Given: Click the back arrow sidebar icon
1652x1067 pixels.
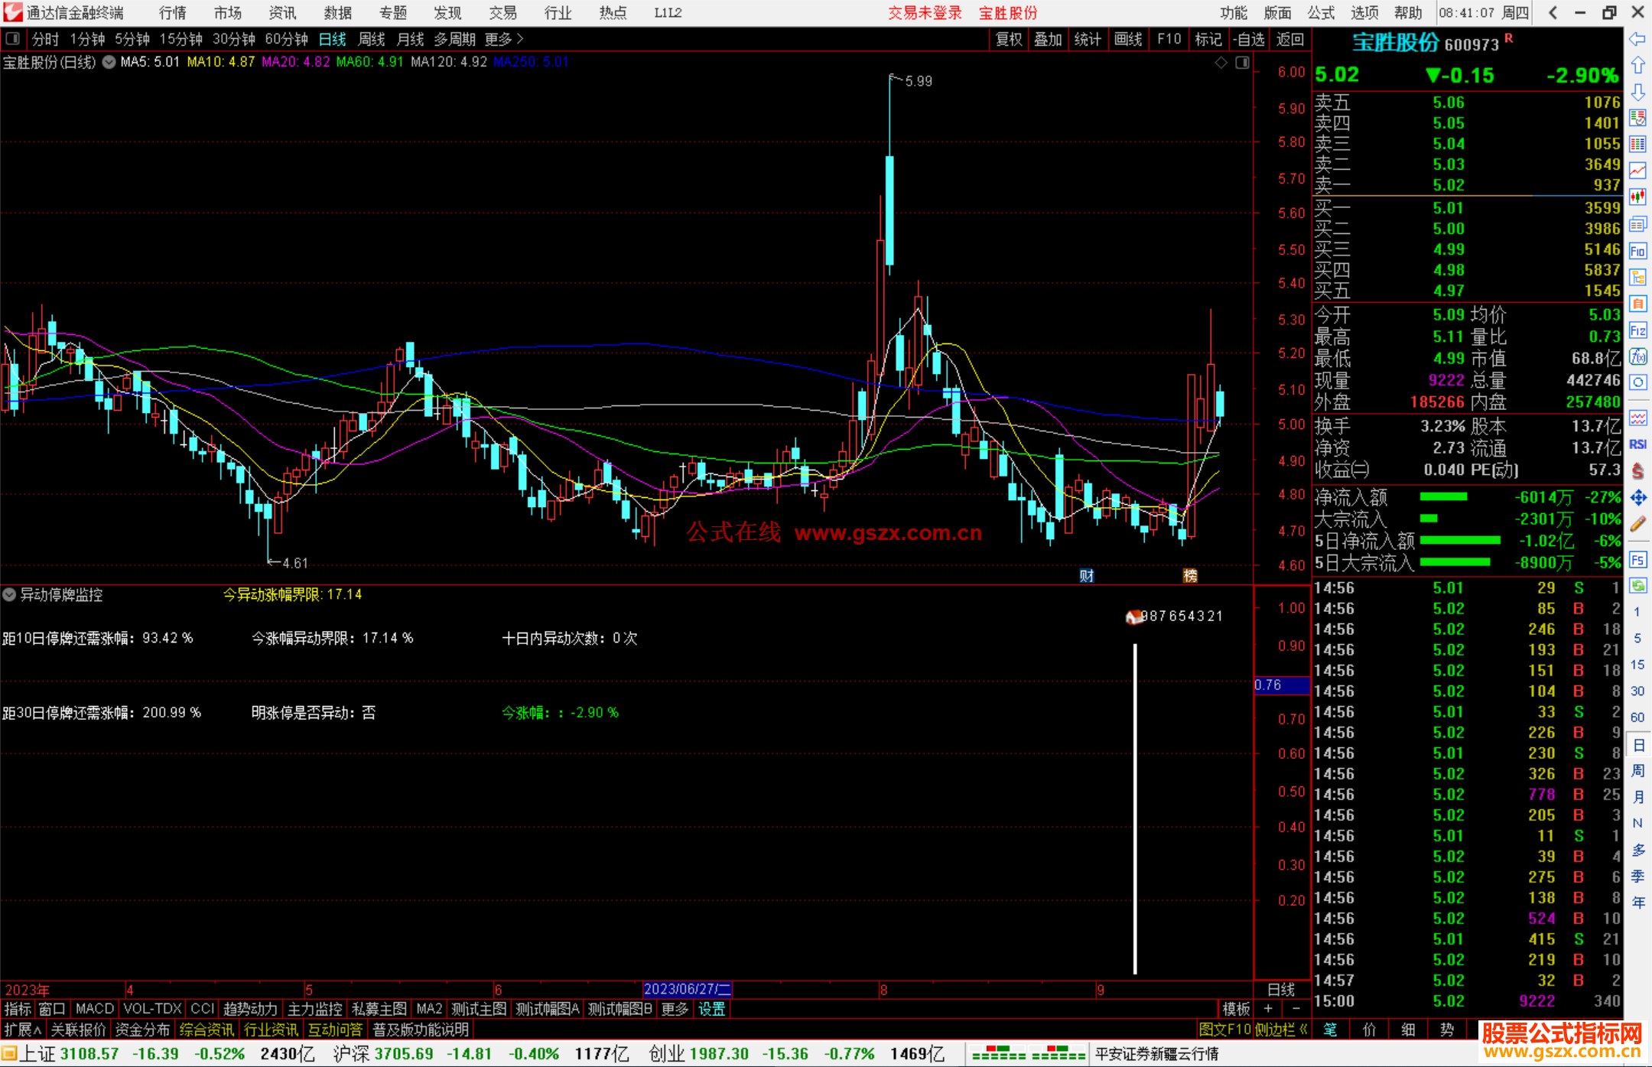Looking at the screenshot, I should click(x=1637, y=39).
